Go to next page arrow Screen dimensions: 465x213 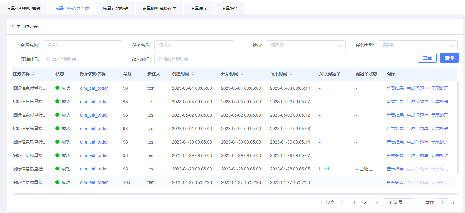point(377,202)
